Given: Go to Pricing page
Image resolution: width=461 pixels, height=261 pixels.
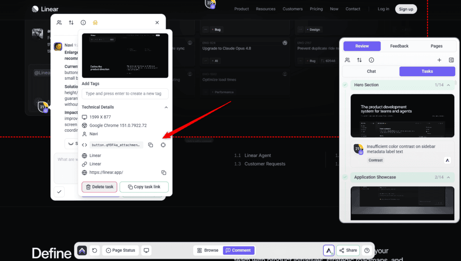Looking at the screenshot, I should 316,9.
